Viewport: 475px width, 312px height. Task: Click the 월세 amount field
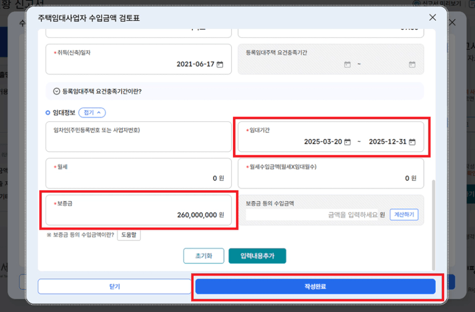[139, 173]
